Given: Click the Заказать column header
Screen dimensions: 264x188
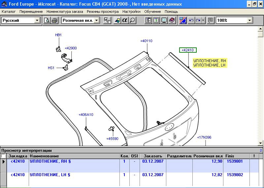Looking at the screenshot, I should [x=153, y=156].
